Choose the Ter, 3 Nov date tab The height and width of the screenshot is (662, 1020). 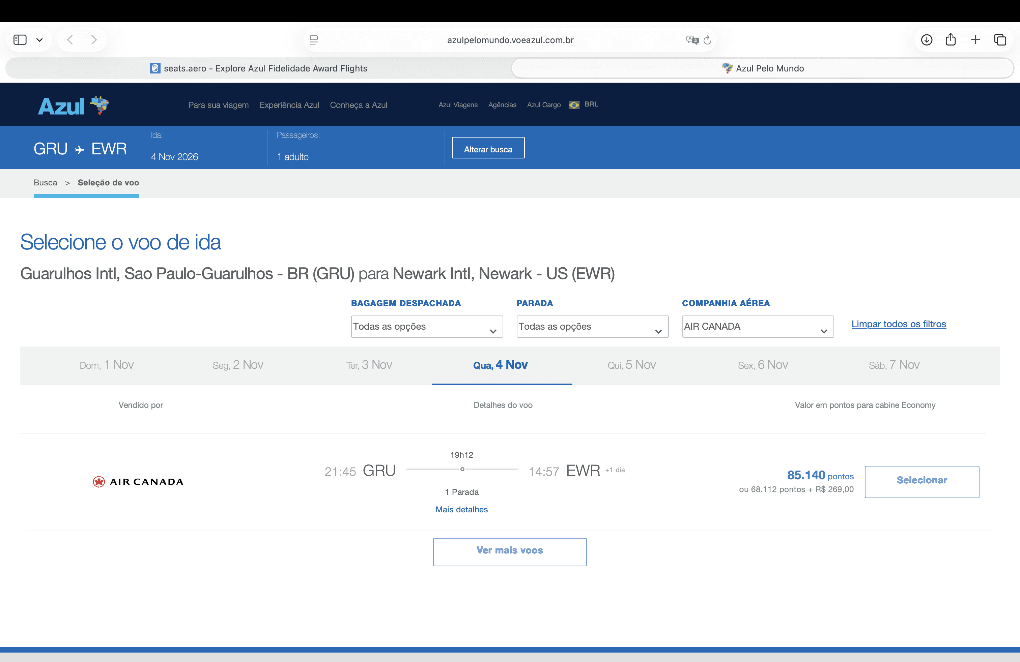369,365
